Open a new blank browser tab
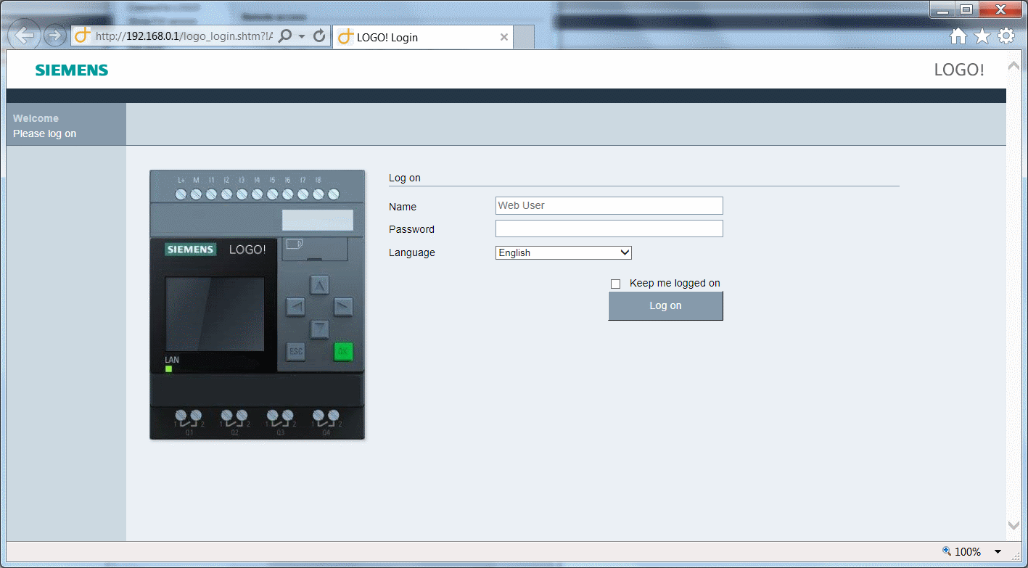Screen dimensions: 1028x568 [x=524, y=37]
